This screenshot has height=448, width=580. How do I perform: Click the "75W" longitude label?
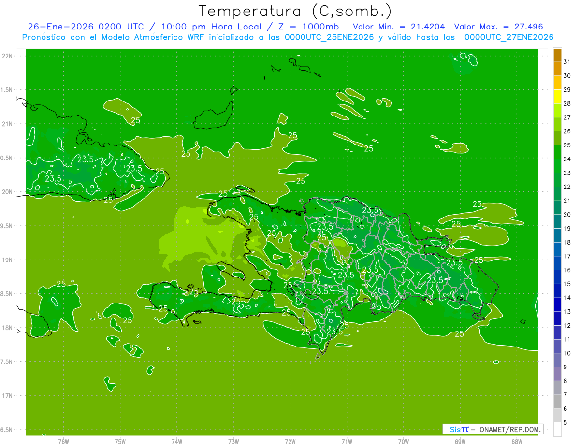coord(120,442)
